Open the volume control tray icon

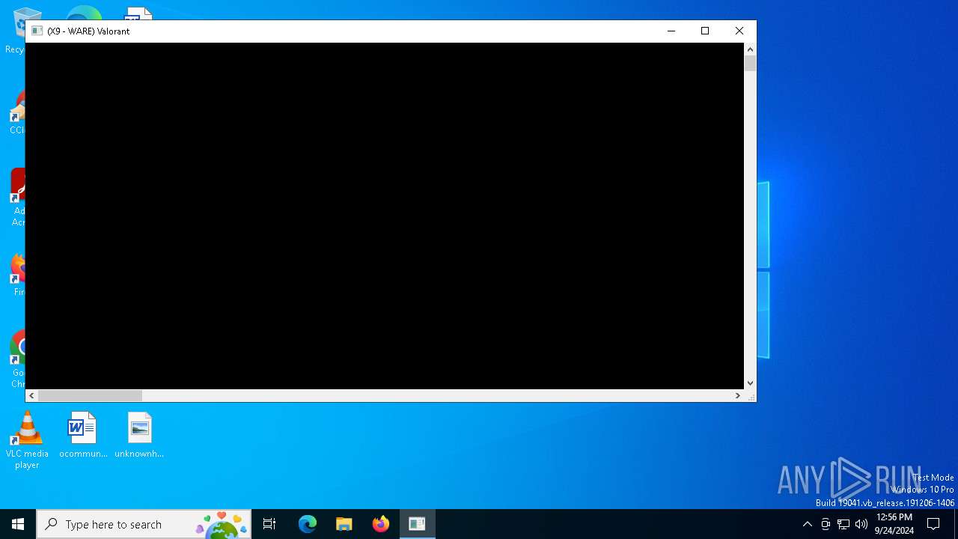(861, 524)
